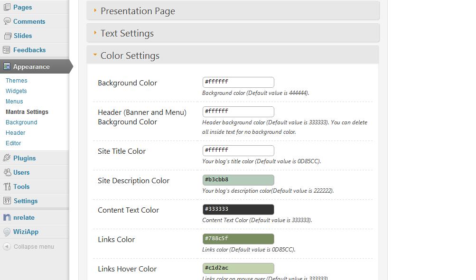Go to the Menus submenu link
This screenshot has width=476, height=280.
coord(14,102)
